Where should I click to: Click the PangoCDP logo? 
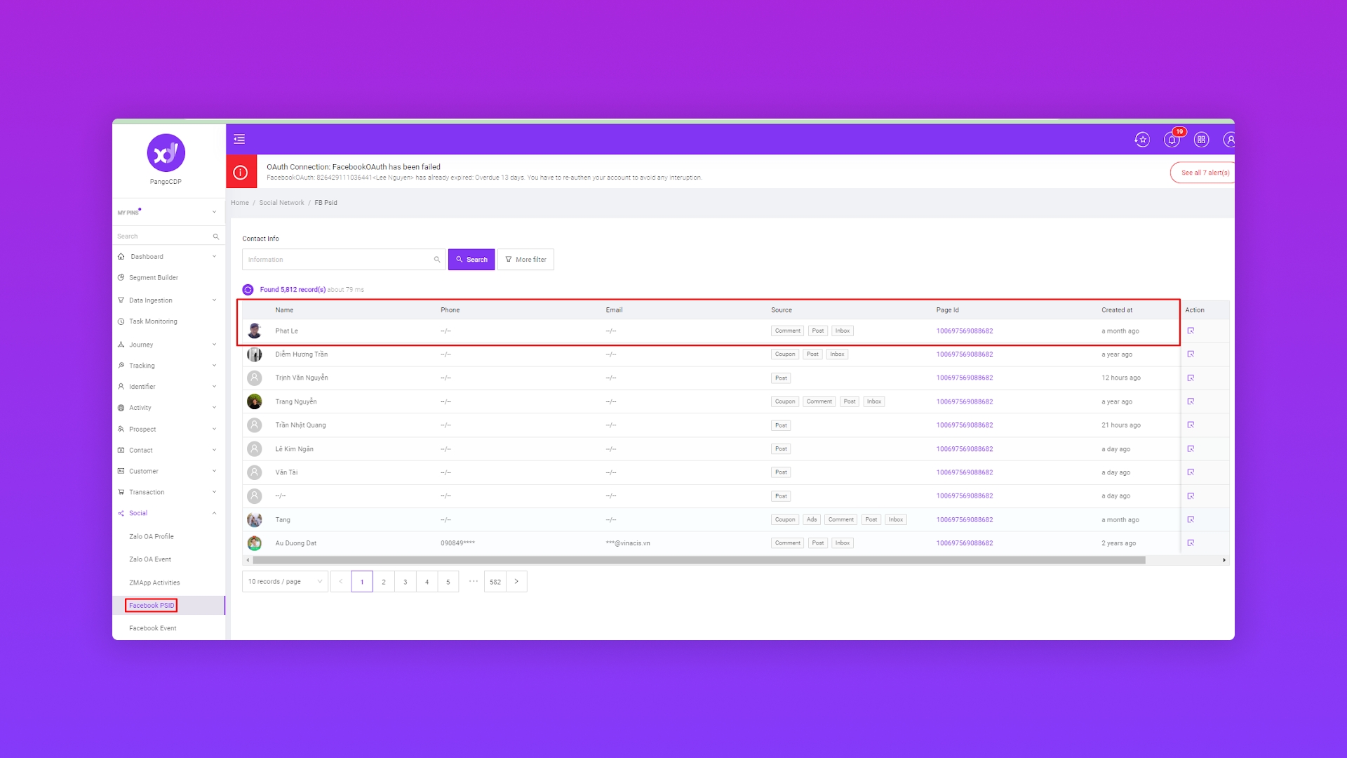166,153
